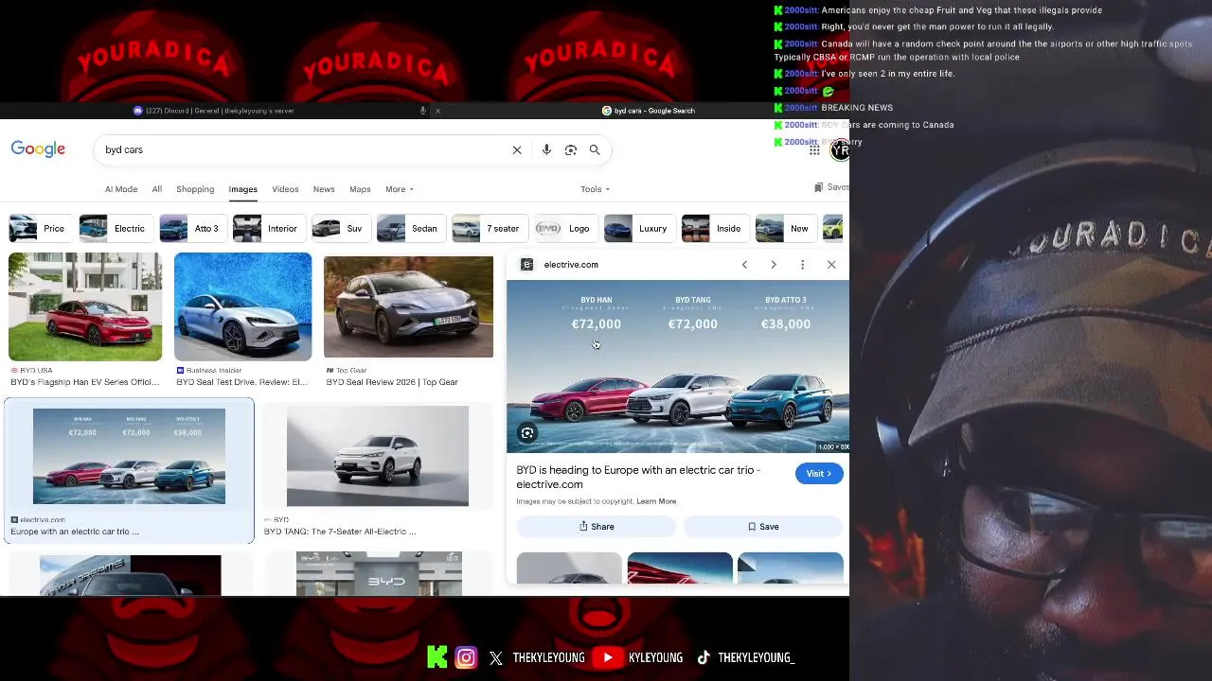This screenshot has width=1212, height=681.
Task: Switch to News tab
Action: pyautogui.click(x=324, y=189)
